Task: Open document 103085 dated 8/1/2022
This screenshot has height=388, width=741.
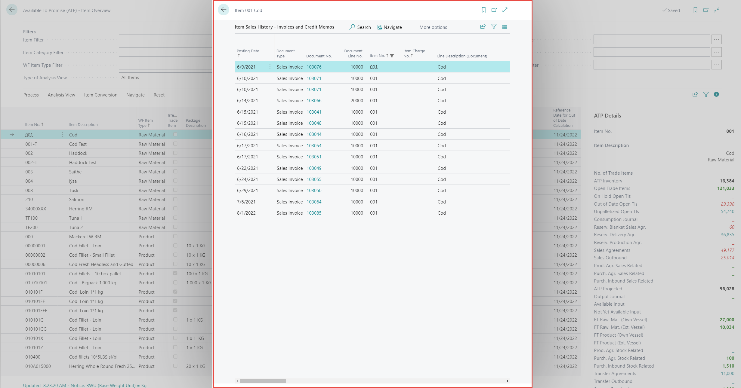Action: tap(314, 213)
